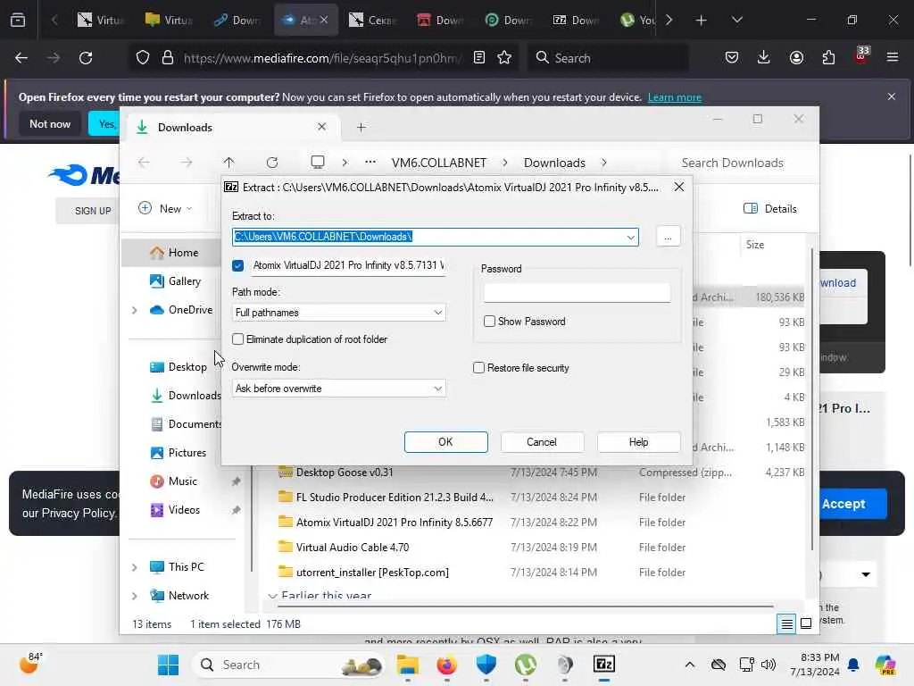Image resolution: width=914 pixels, height=686 pixels.
Task: List all Firefox tabs dropdown
Action: [737, 21]
